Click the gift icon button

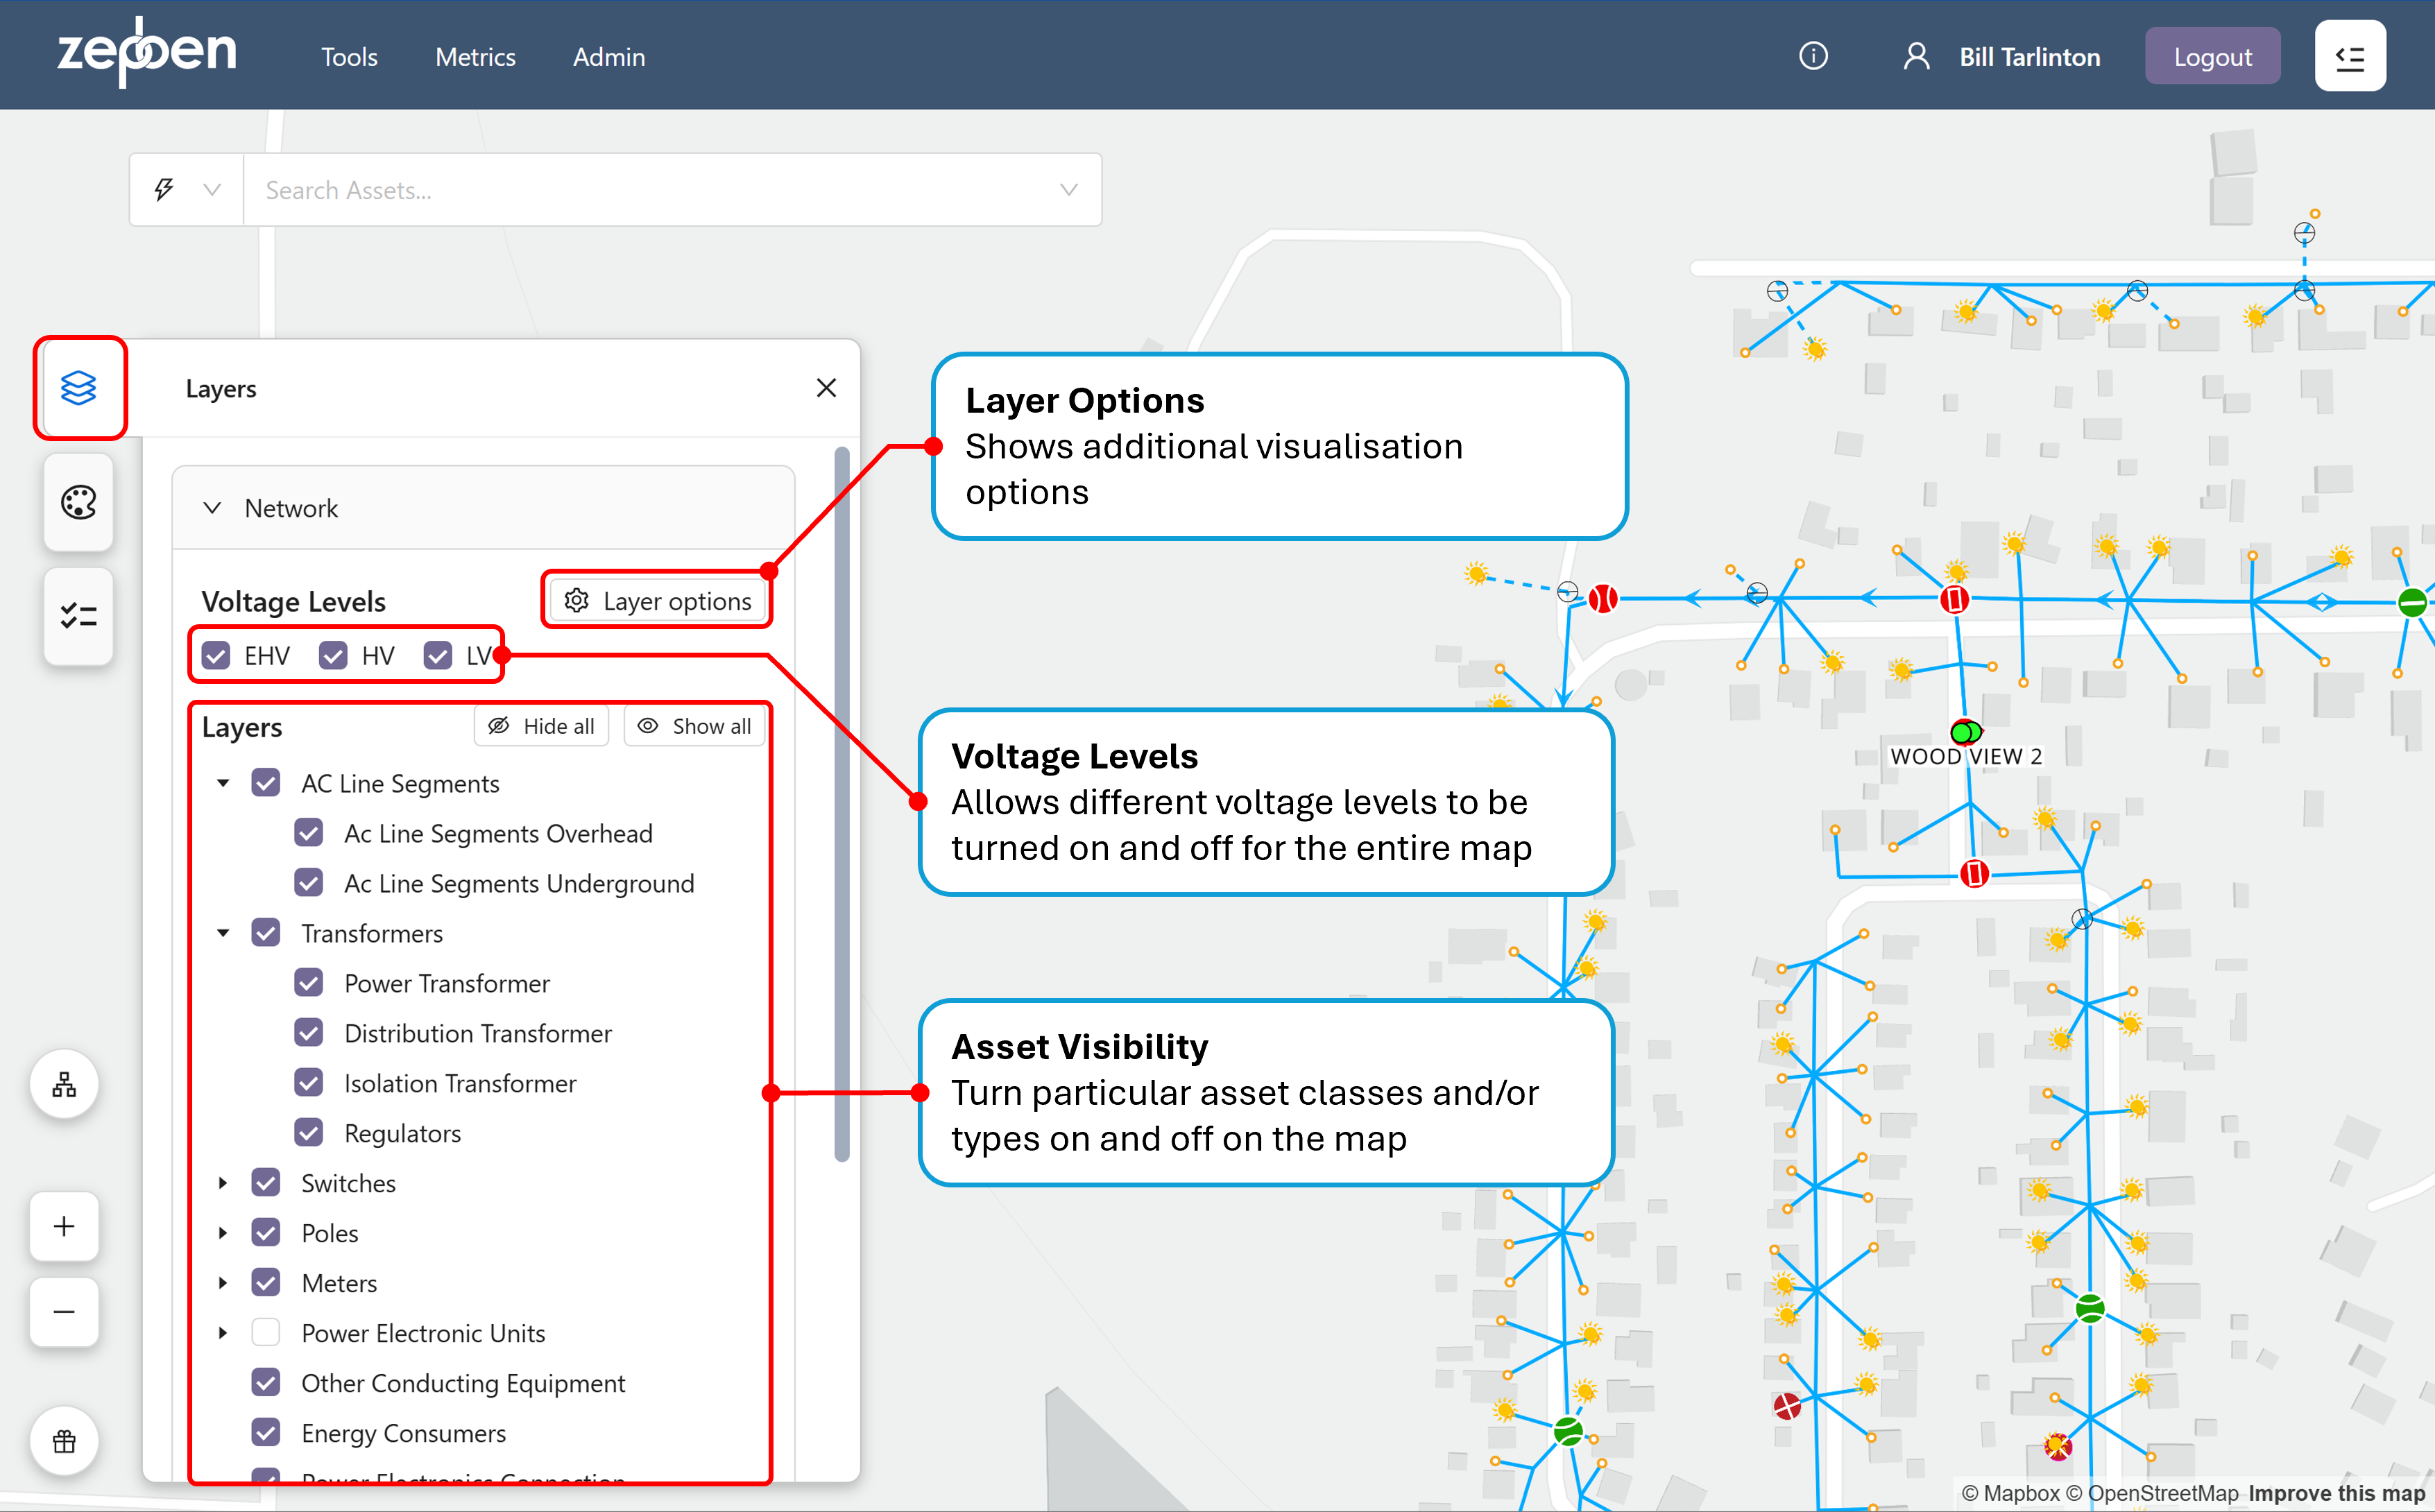click(64, 1441)
